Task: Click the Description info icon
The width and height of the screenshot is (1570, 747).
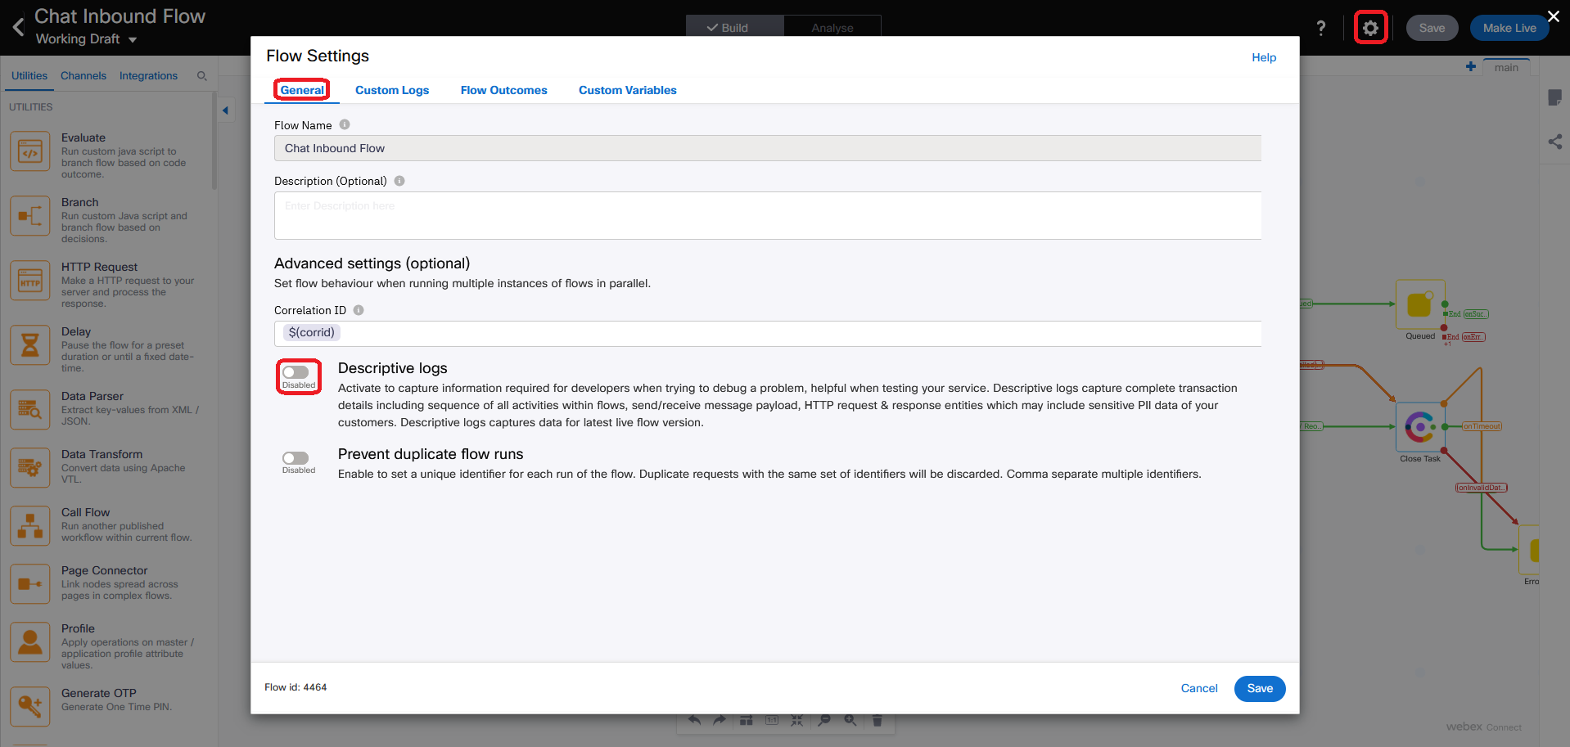Action: point(399,181)
